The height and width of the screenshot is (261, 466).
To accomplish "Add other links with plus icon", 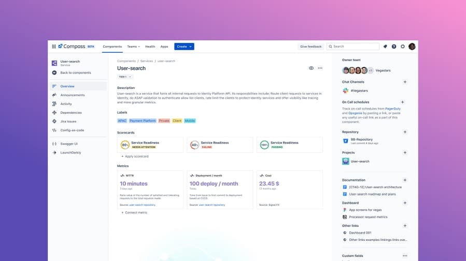I will (x=405, y=226).
